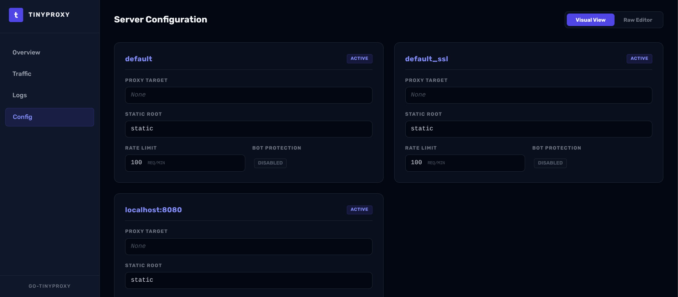This screenshot has width=678, height=297.
Task: Toggle DISABLED bot protection on default card
Action: (x=270, y=163)
